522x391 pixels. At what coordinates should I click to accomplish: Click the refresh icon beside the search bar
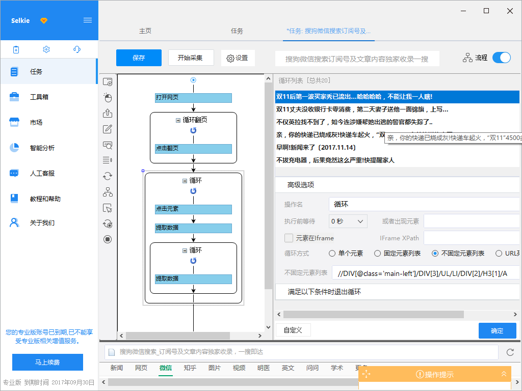pos(510,352)
